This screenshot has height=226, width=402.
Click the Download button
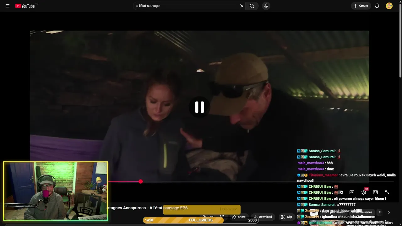(x=263, y=217)
